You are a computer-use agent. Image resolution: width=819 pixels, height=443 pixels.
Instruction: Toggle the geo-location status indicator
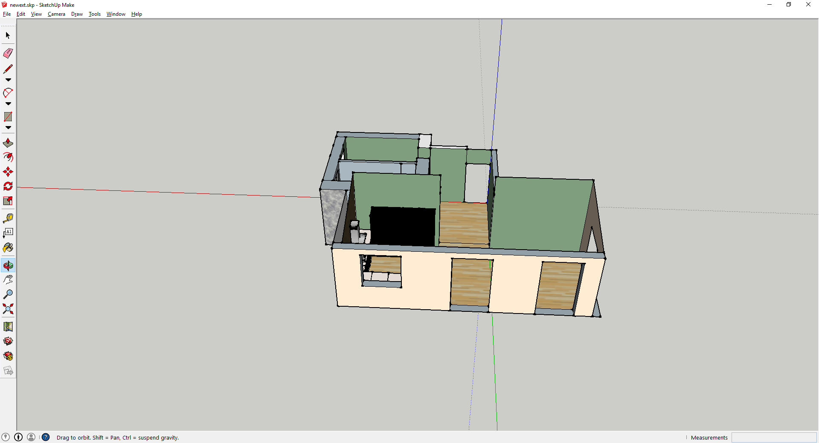click(6, 437)
